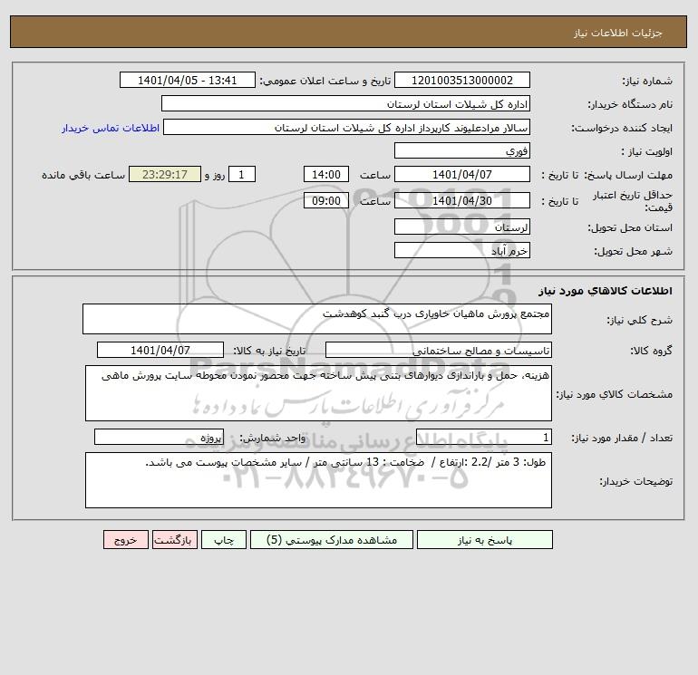Click the شرح کلی نیاز label
698x675 pixels.
pos(640,320)
